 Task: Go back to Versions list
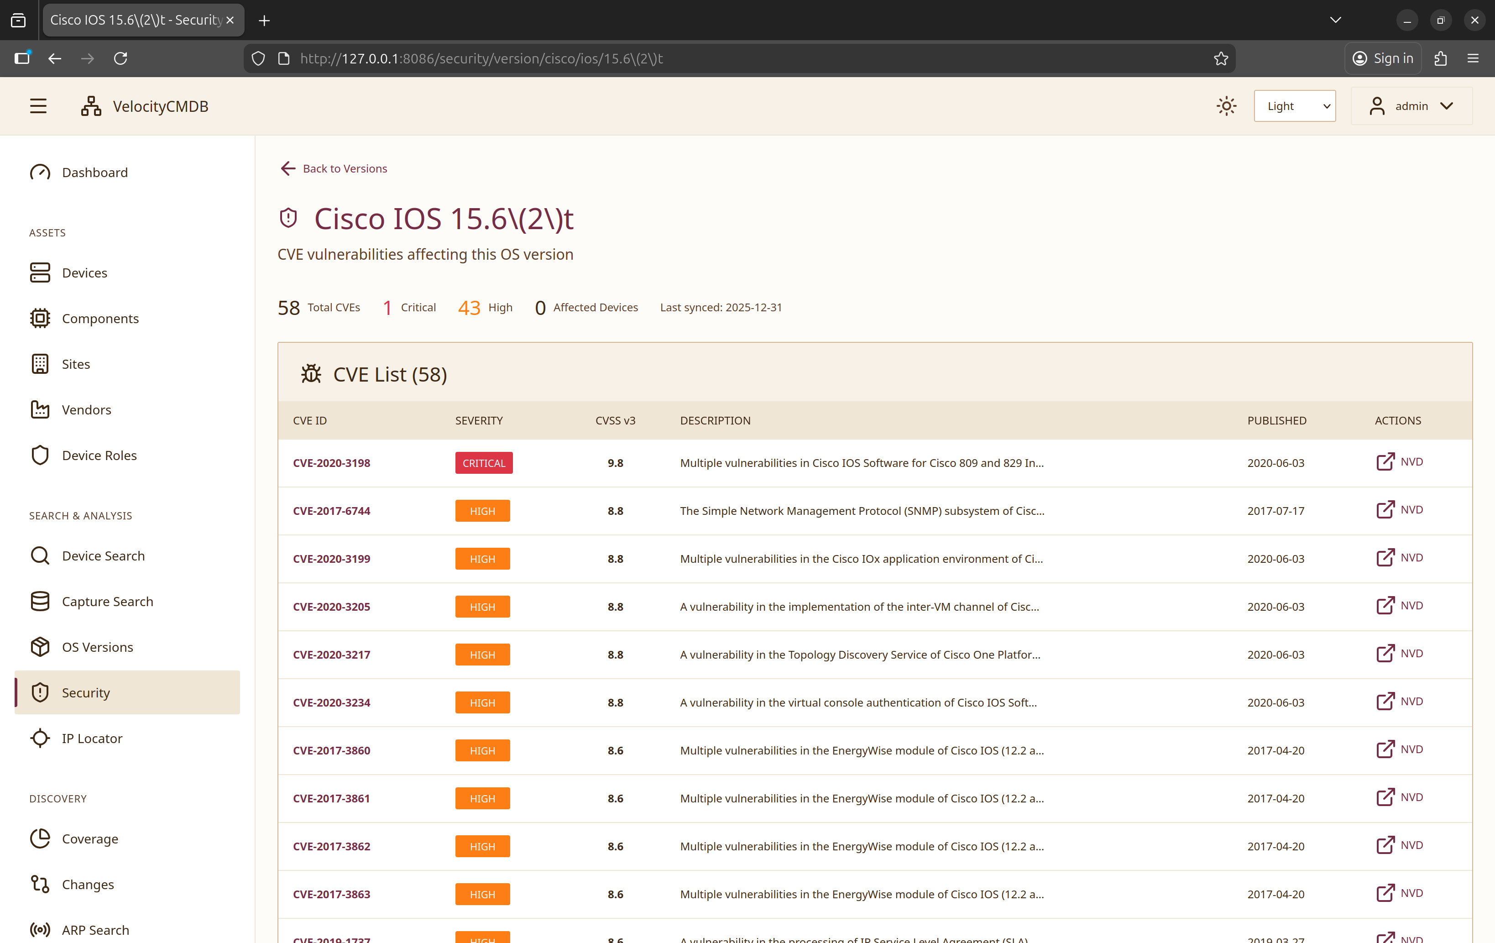click(x=334, y=168)
